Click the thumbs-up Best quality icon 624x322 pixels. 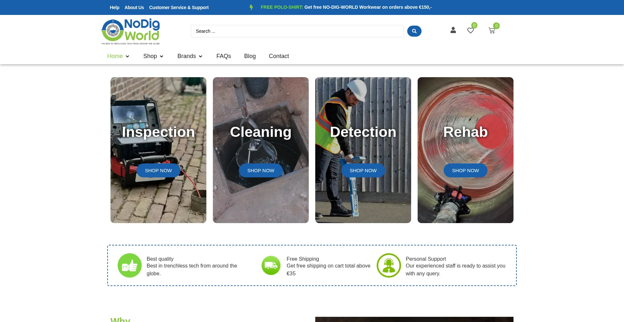tap(130, 265)
